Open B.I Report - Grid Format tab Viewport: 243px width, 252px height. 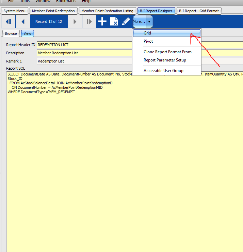click(199, 11)
